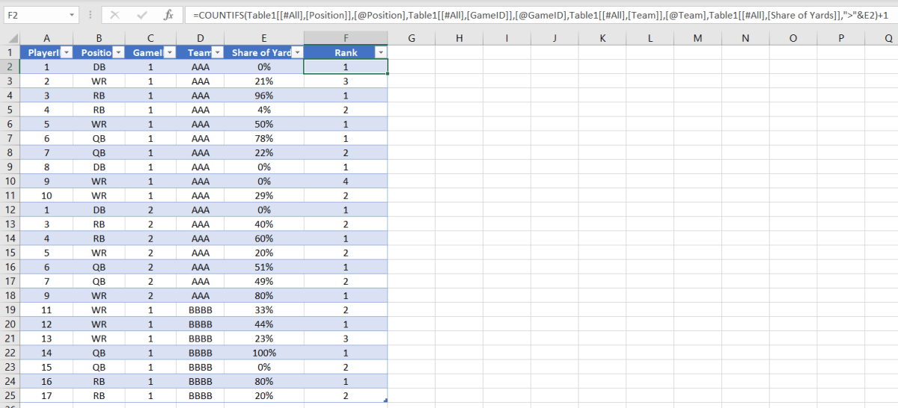
Task: Click PlayerID 10 cell
Action: (46, 195)
